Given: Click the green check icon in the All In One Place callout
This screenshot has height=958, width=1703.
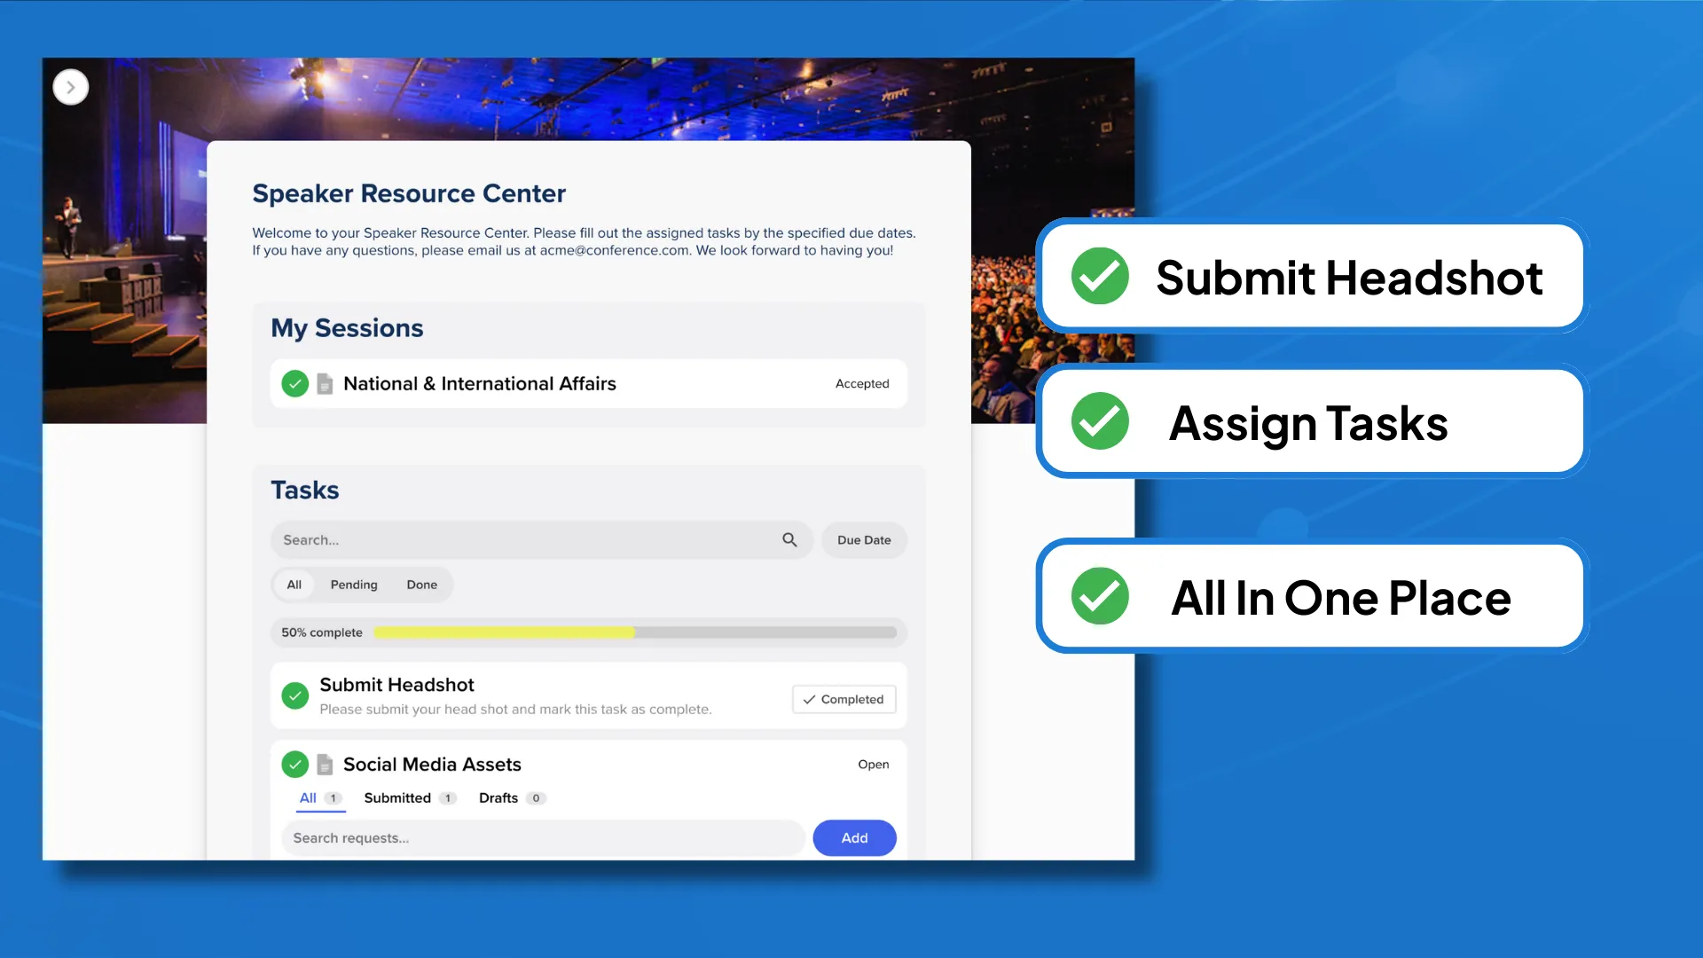Looking at the screenshot, I should (x=1100, y=596).
